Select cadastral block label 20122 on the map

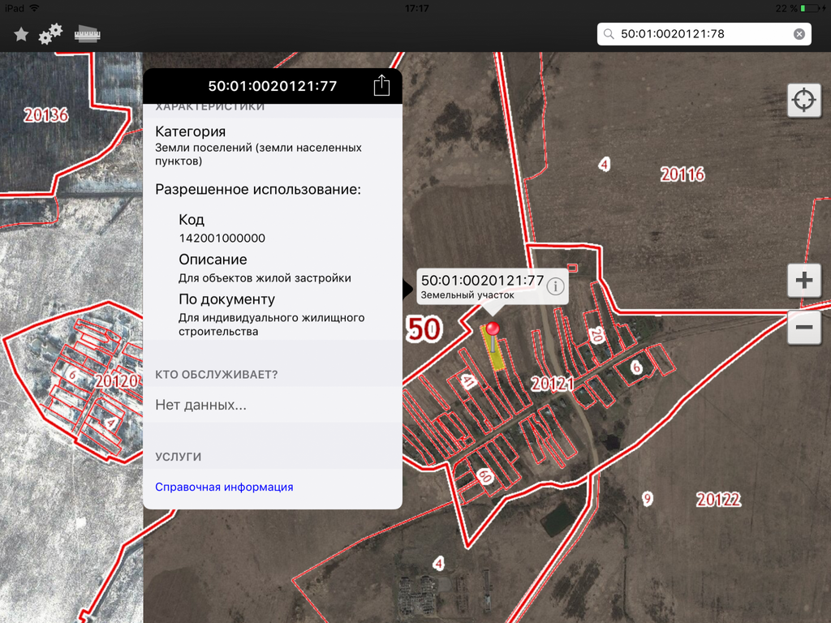(718, 500)
